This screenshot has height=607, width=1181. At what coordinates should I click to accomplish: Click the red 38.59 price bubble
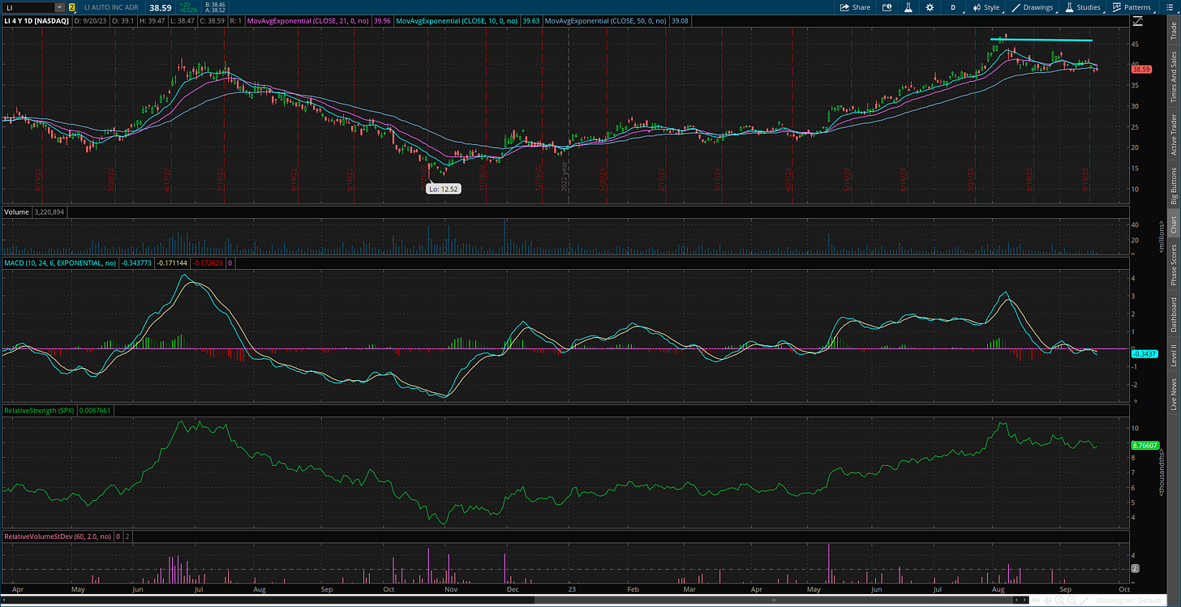tap(1141, 70)
